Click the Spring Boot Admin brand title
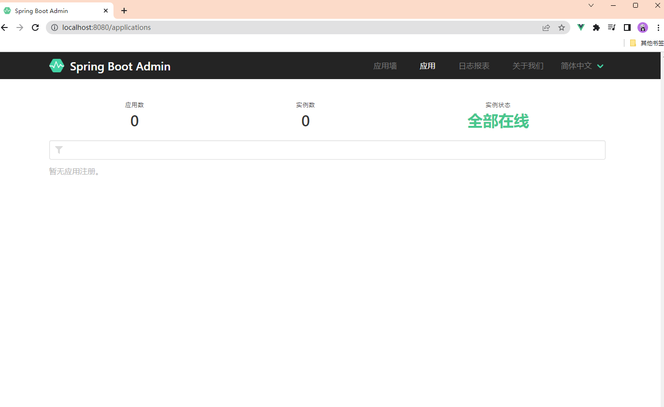The width and height of the screenshot is (664, 407). 120,66
